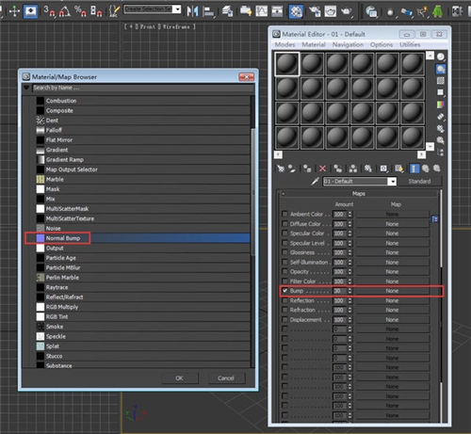The height and width of the screenshot is (434, 471).
Task: Toggle the material editor Backlight icon
Action: [x=441, y=69]
